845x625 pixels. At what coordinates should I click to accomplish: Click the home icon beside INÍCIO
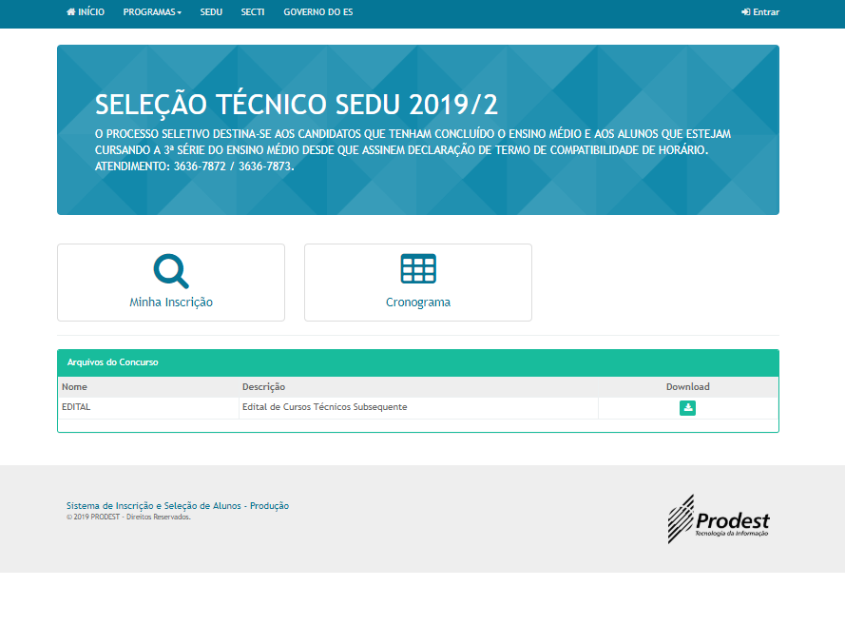pos(71,12)
